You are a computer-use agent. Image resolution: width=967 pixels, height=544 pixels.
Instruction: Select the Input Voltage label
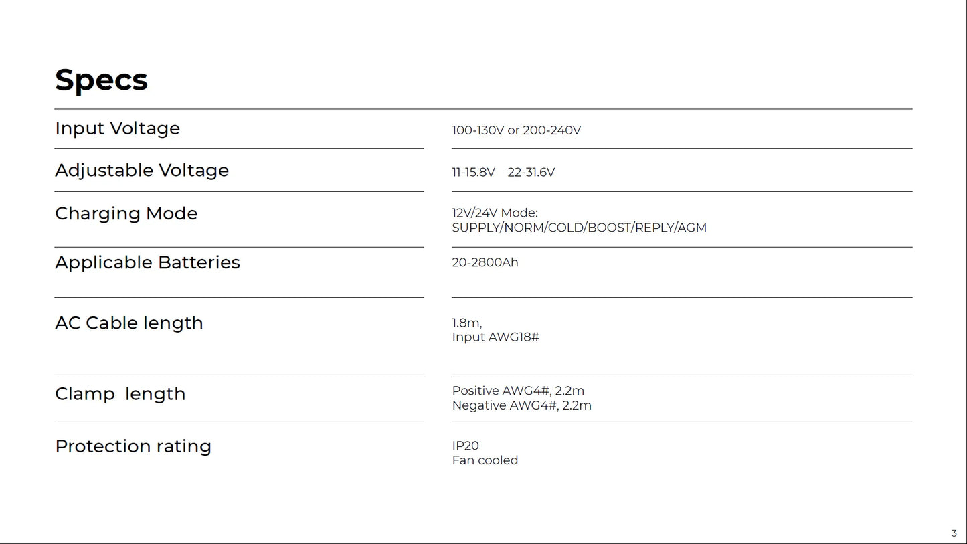(x=117, y=128)
